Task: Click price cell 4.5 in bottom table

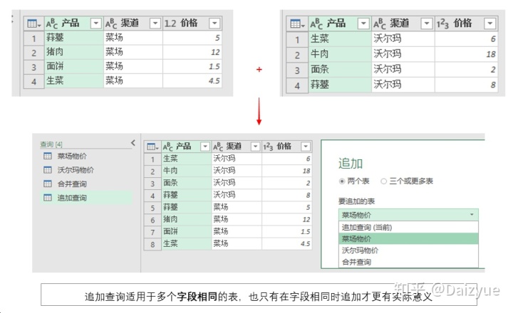Action: coord(286,244)
